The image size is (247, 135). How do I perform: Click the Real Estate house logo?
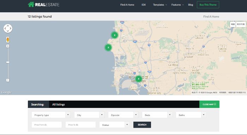[x=44, y=5]
